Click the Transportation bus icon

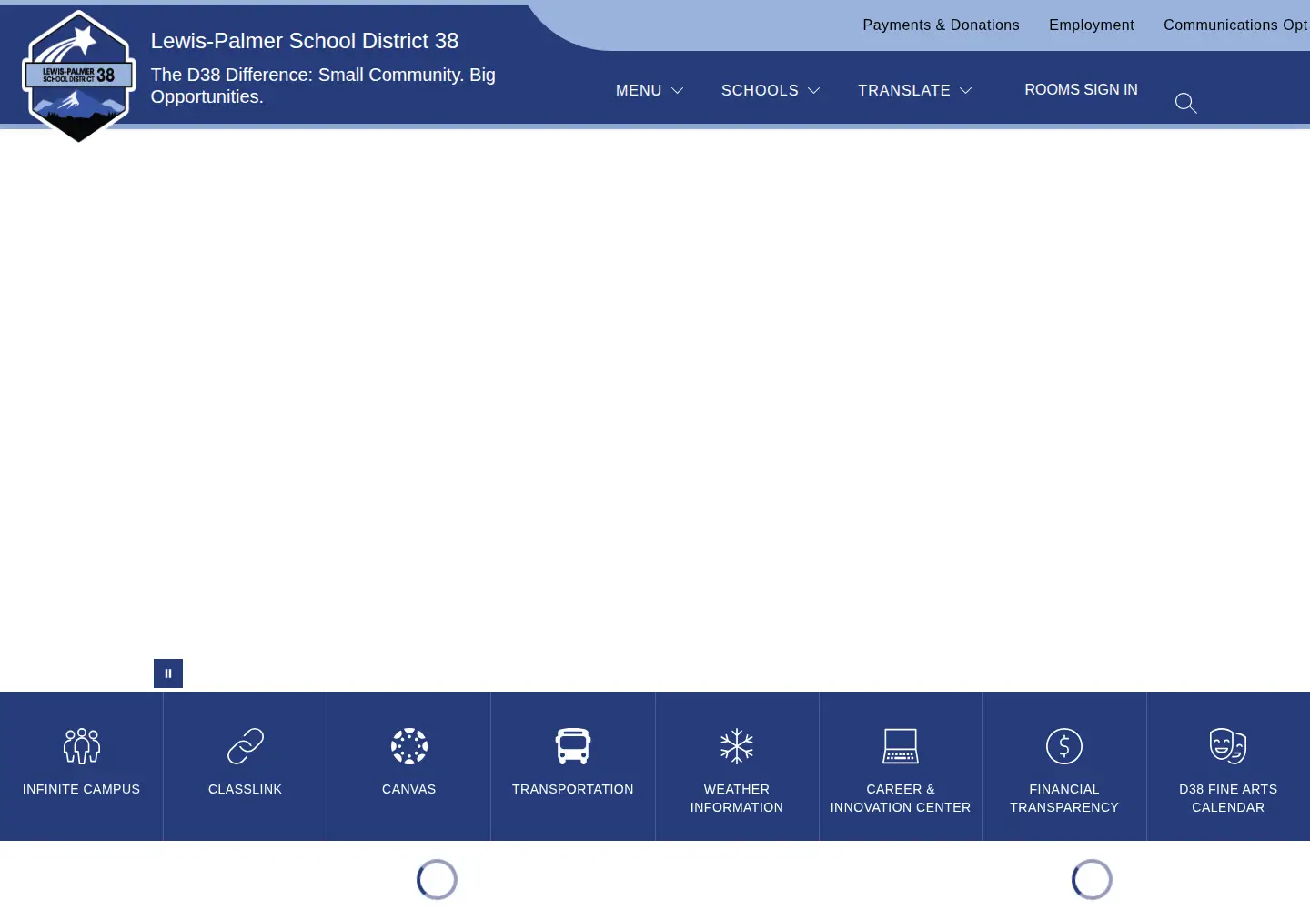(573, 746)
